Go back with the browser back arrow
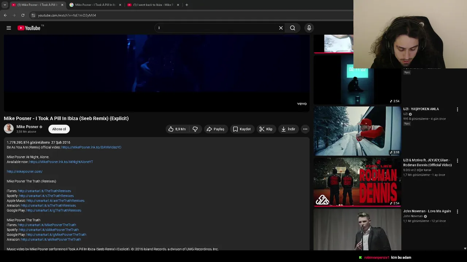The height and width of the screenshot is (262, 467). 5,15
